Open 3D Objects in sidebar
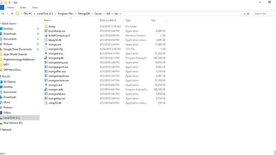The height and width of the screenshot is (155, 276). [x=9, y=82]
